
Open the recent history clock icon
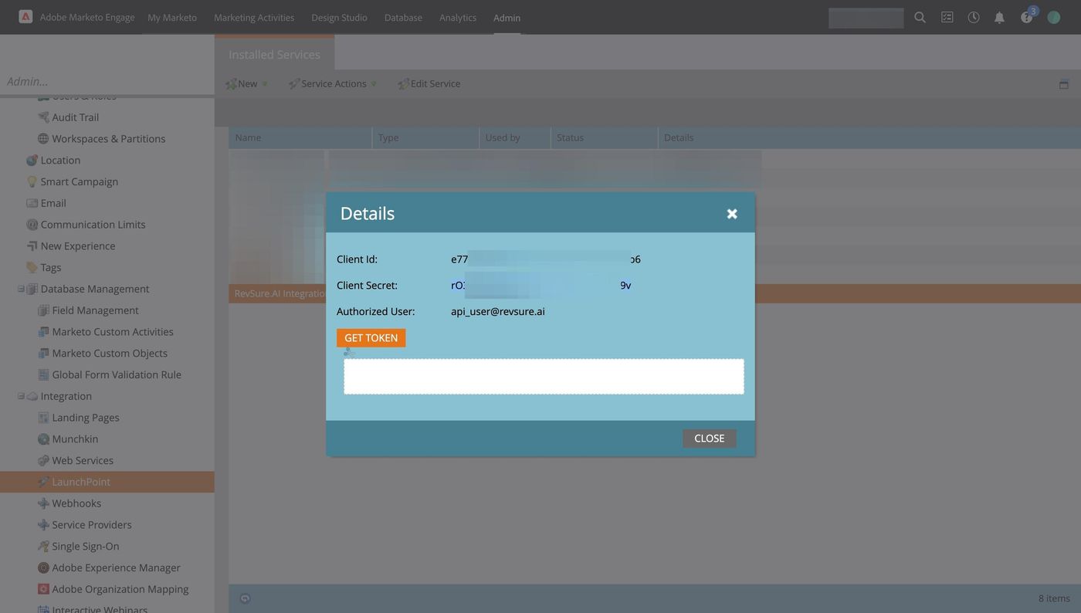pos(974,17)
